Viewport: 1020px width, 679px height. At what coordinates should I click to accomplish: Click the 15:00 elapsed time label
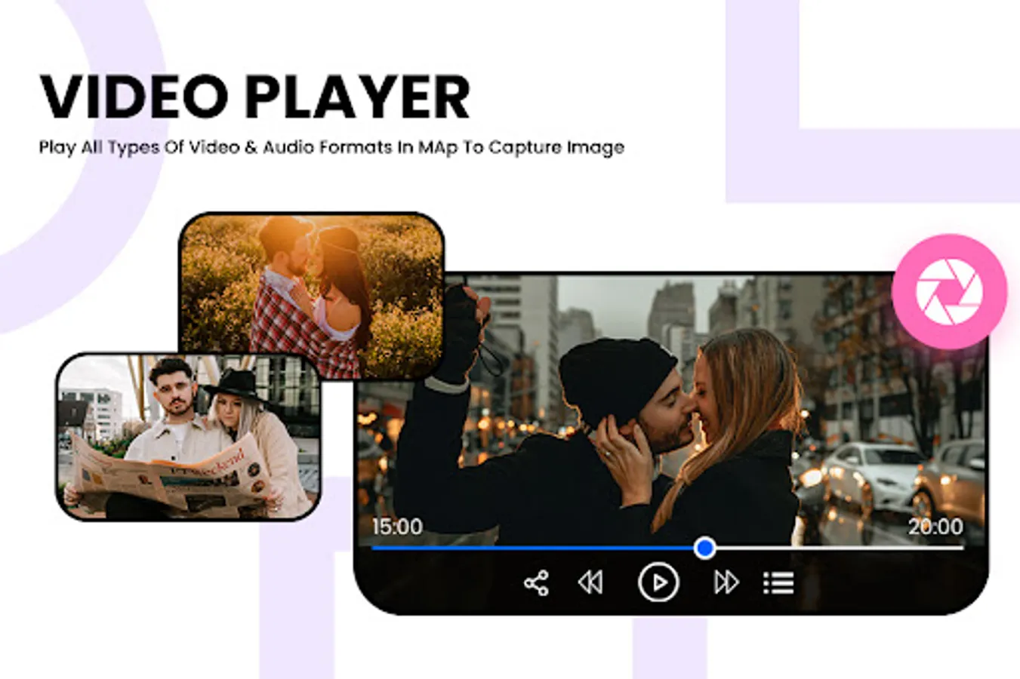click(x=397, y=527)
